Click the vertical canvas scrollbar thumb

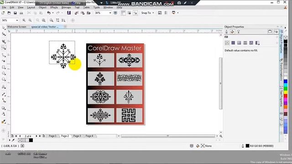point(221,83)
